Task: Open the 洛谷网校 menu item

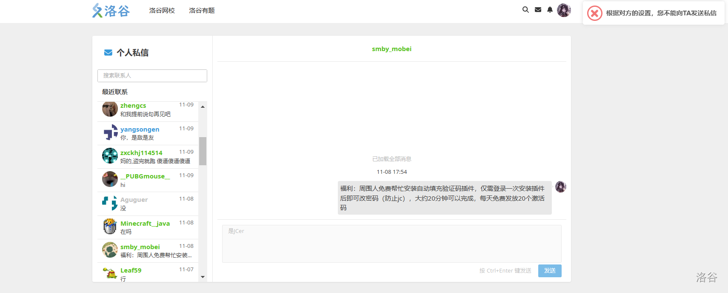Action: 162,11
